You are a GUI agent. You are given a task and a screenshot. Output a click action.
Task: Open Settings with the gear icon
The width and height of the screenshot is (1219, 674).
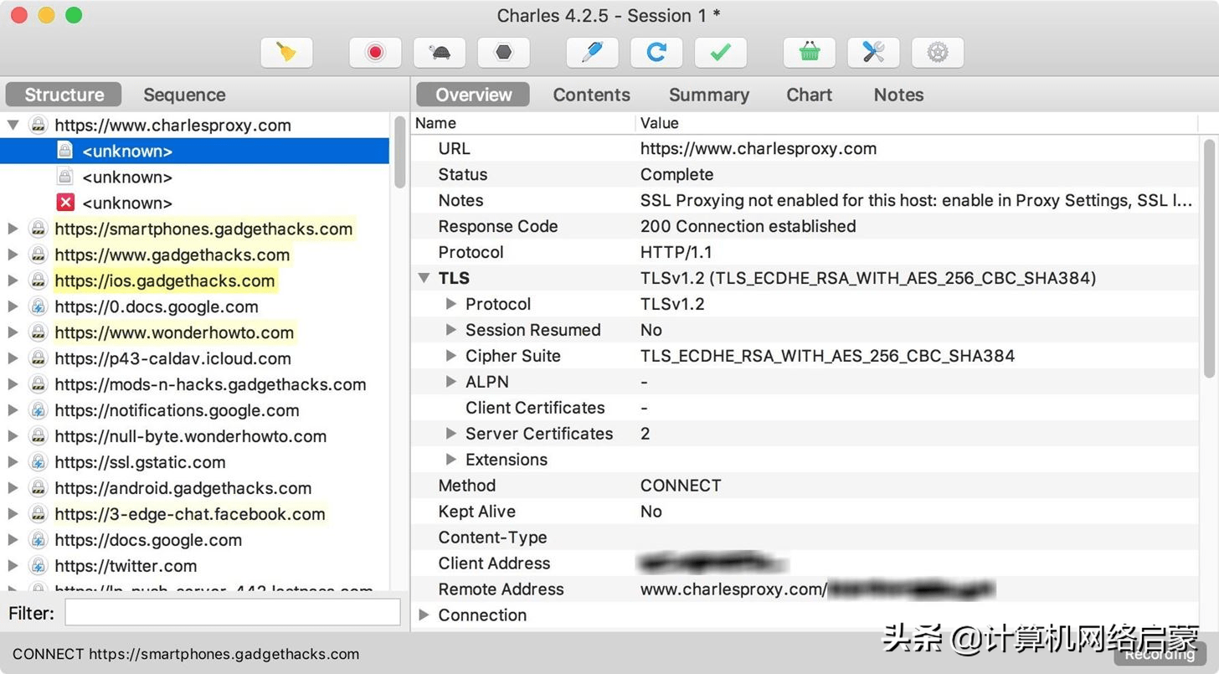coord(938,53)
